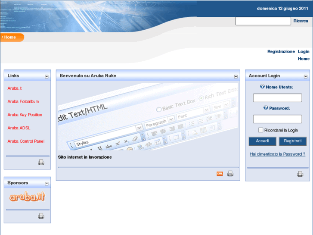Collapse the Account Login panel
313x235 pixels.
pos(306,77)
